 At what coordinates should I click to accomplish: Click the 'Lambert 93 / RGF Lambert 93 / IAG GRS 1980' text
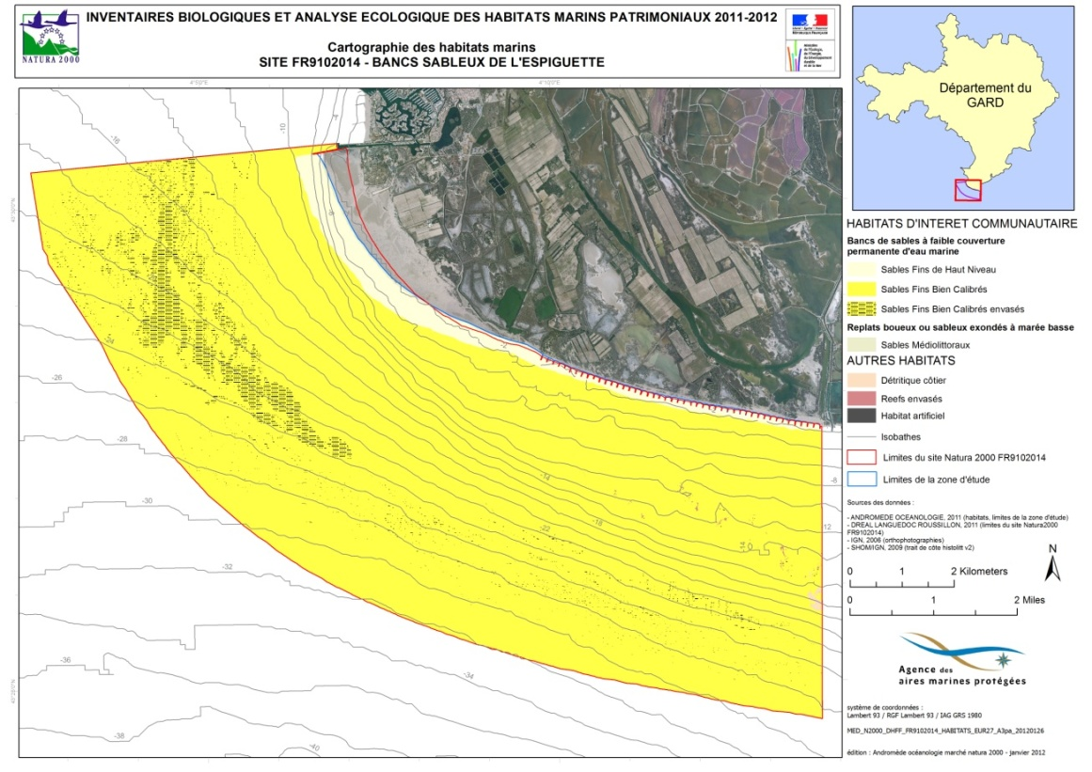point(913,715)
